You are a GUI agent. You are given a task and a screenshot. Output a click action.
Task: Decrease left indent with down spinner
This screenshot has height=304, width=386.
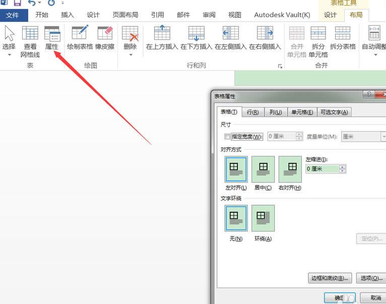click(x=343, y=171)
